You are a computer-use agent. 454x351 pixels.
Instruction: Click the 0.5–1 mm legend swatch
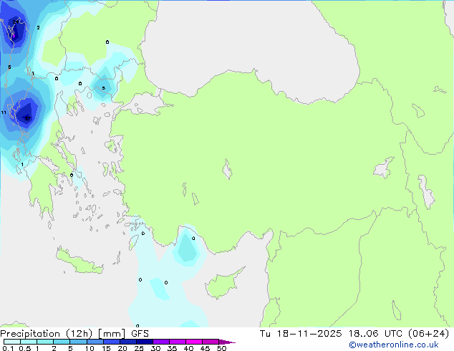point(29,342)
